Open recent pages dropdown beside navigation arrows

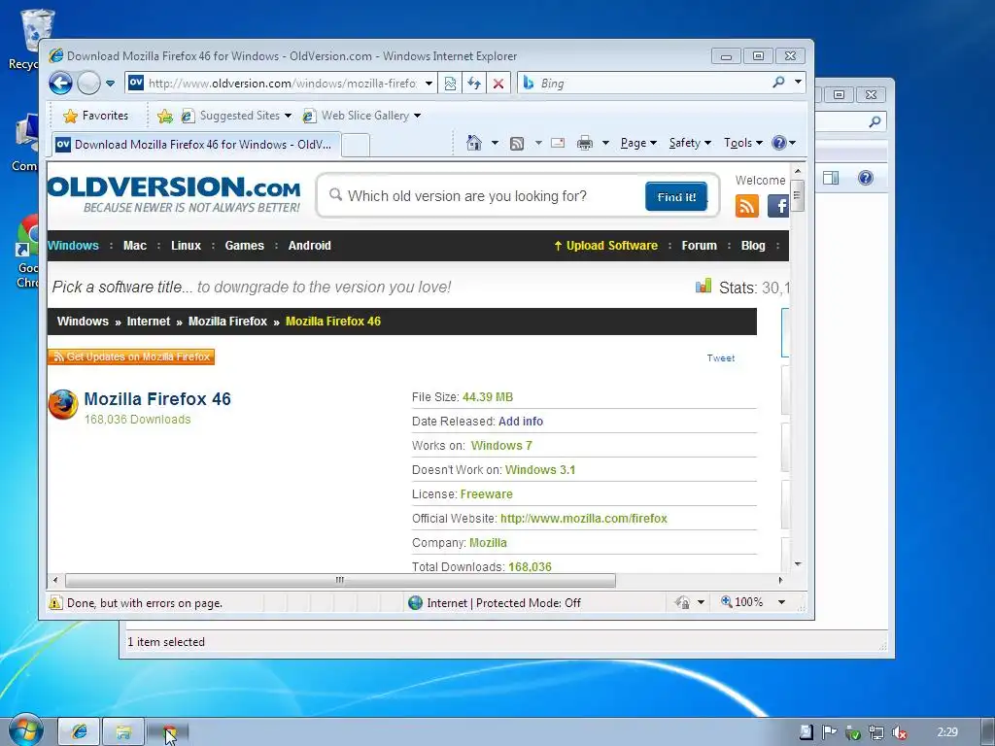pyautogui.click(x=111, y=84)
